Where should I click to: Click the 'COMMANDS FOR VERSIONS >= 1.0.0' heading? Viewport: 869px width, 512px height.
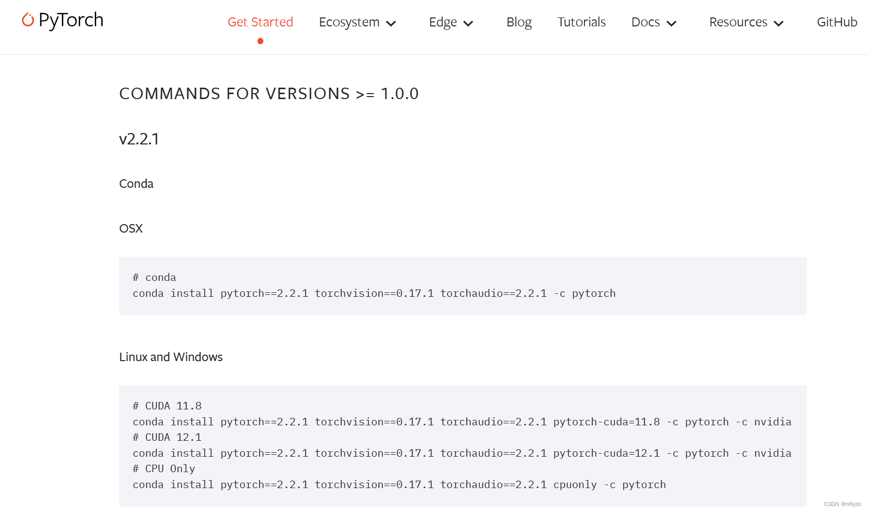269,94
